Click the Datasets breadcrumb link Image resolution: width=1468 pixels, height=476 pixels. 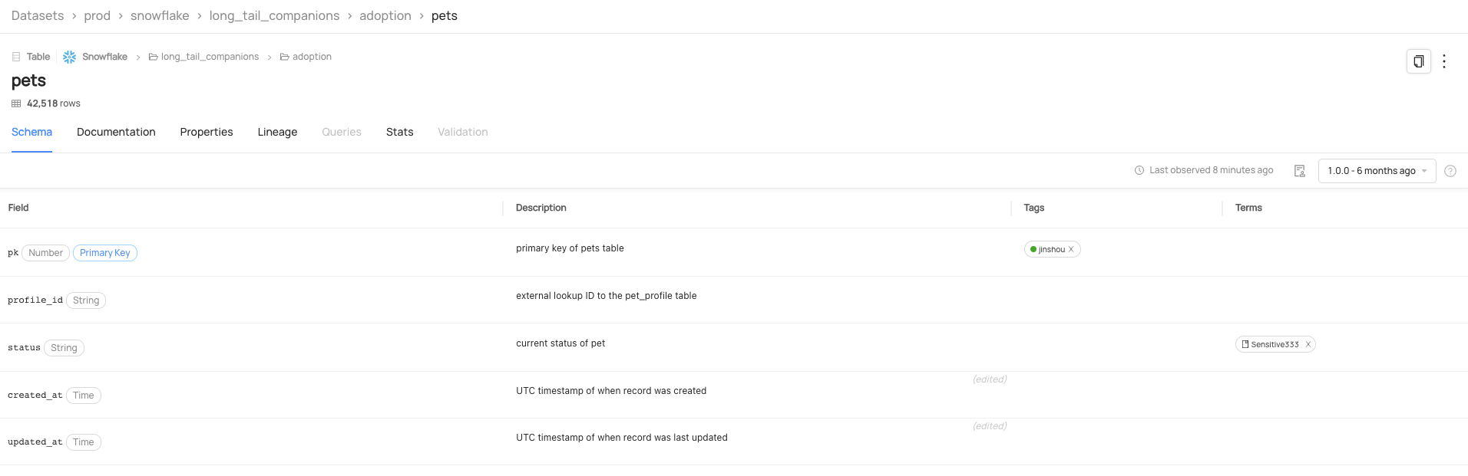(38, 15)
